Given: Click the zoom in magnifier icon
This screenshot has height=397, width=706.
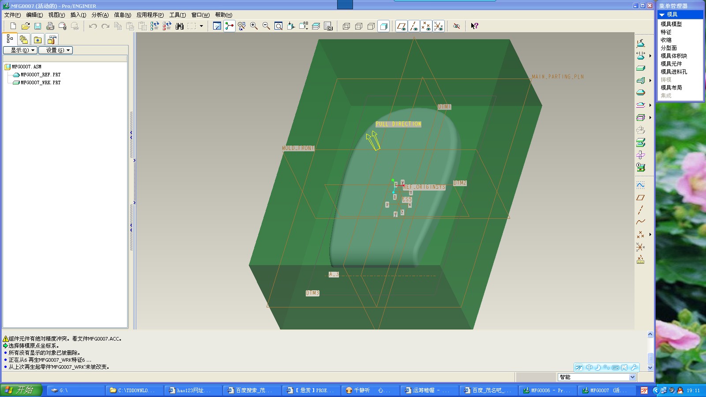Looking at the screenshot, I should [254, 26].
